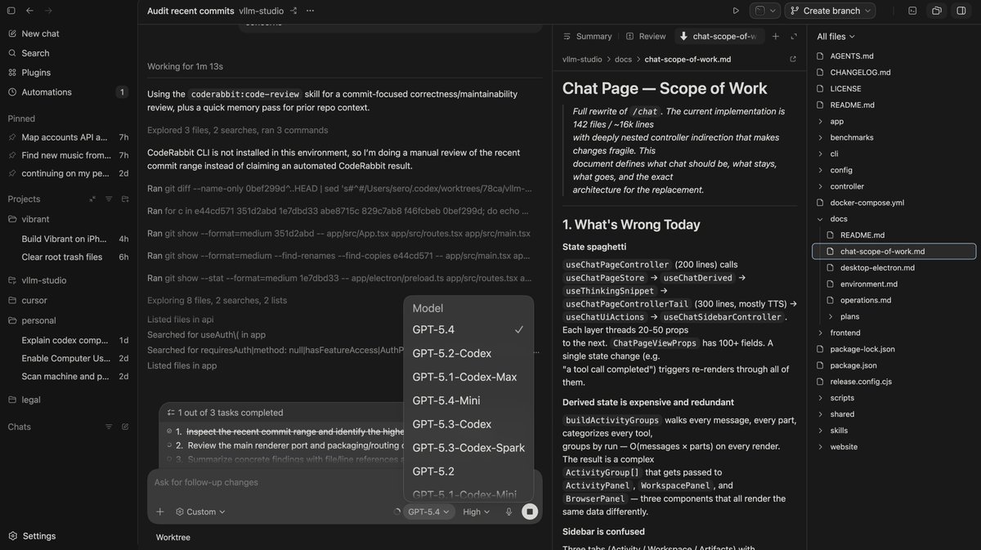
Task: Open the environment dropdown beside play icon
Action: tap(765, 11)
